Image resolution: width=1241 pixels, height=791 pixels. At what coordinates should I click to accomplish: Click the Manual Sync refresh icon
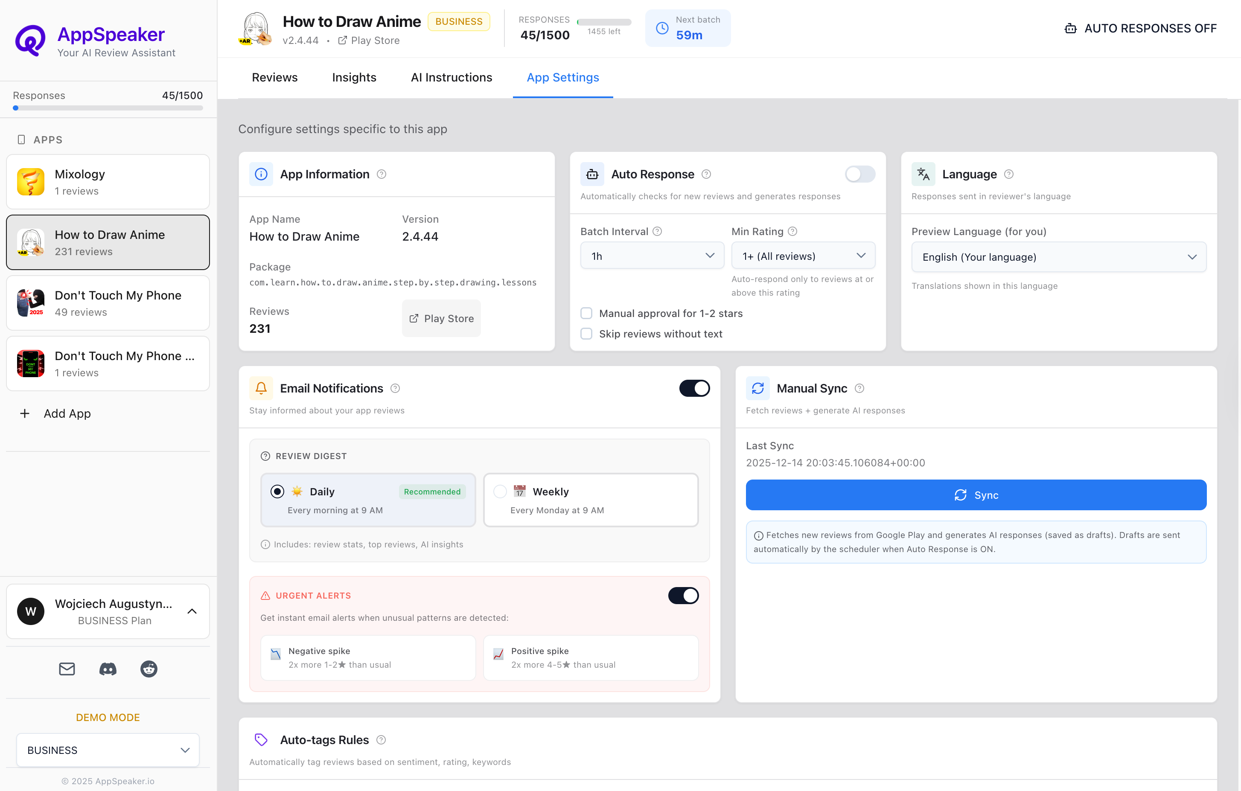[757, 388]
